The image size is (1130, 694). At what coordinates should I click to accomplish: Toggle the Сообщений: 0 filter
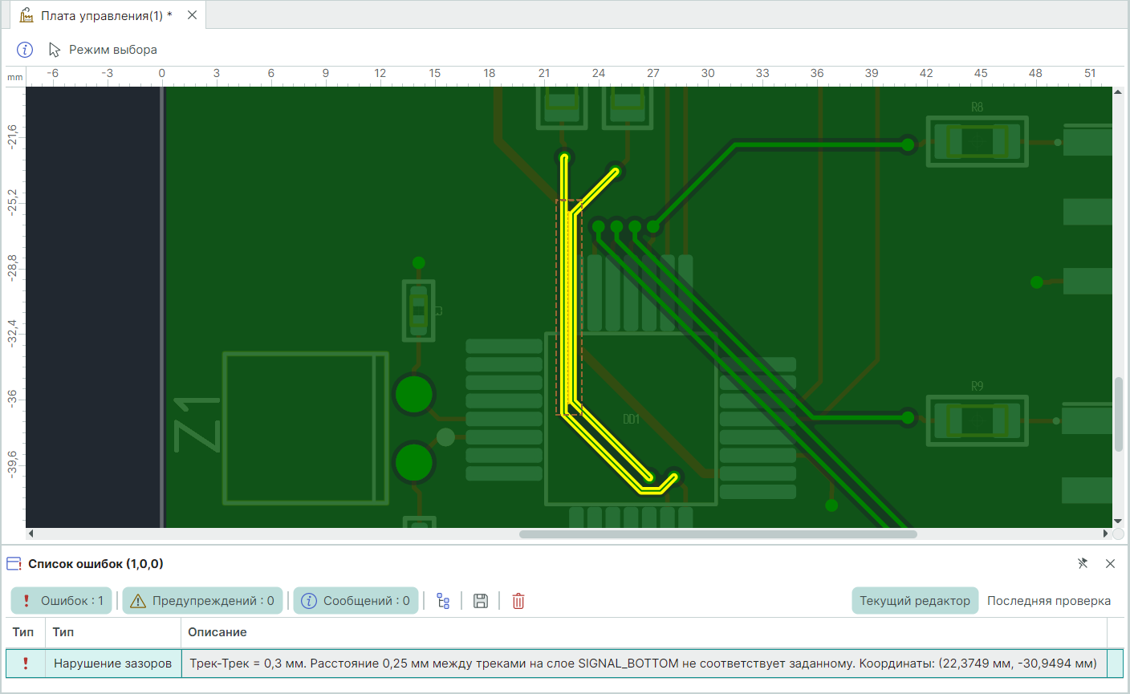356,601
